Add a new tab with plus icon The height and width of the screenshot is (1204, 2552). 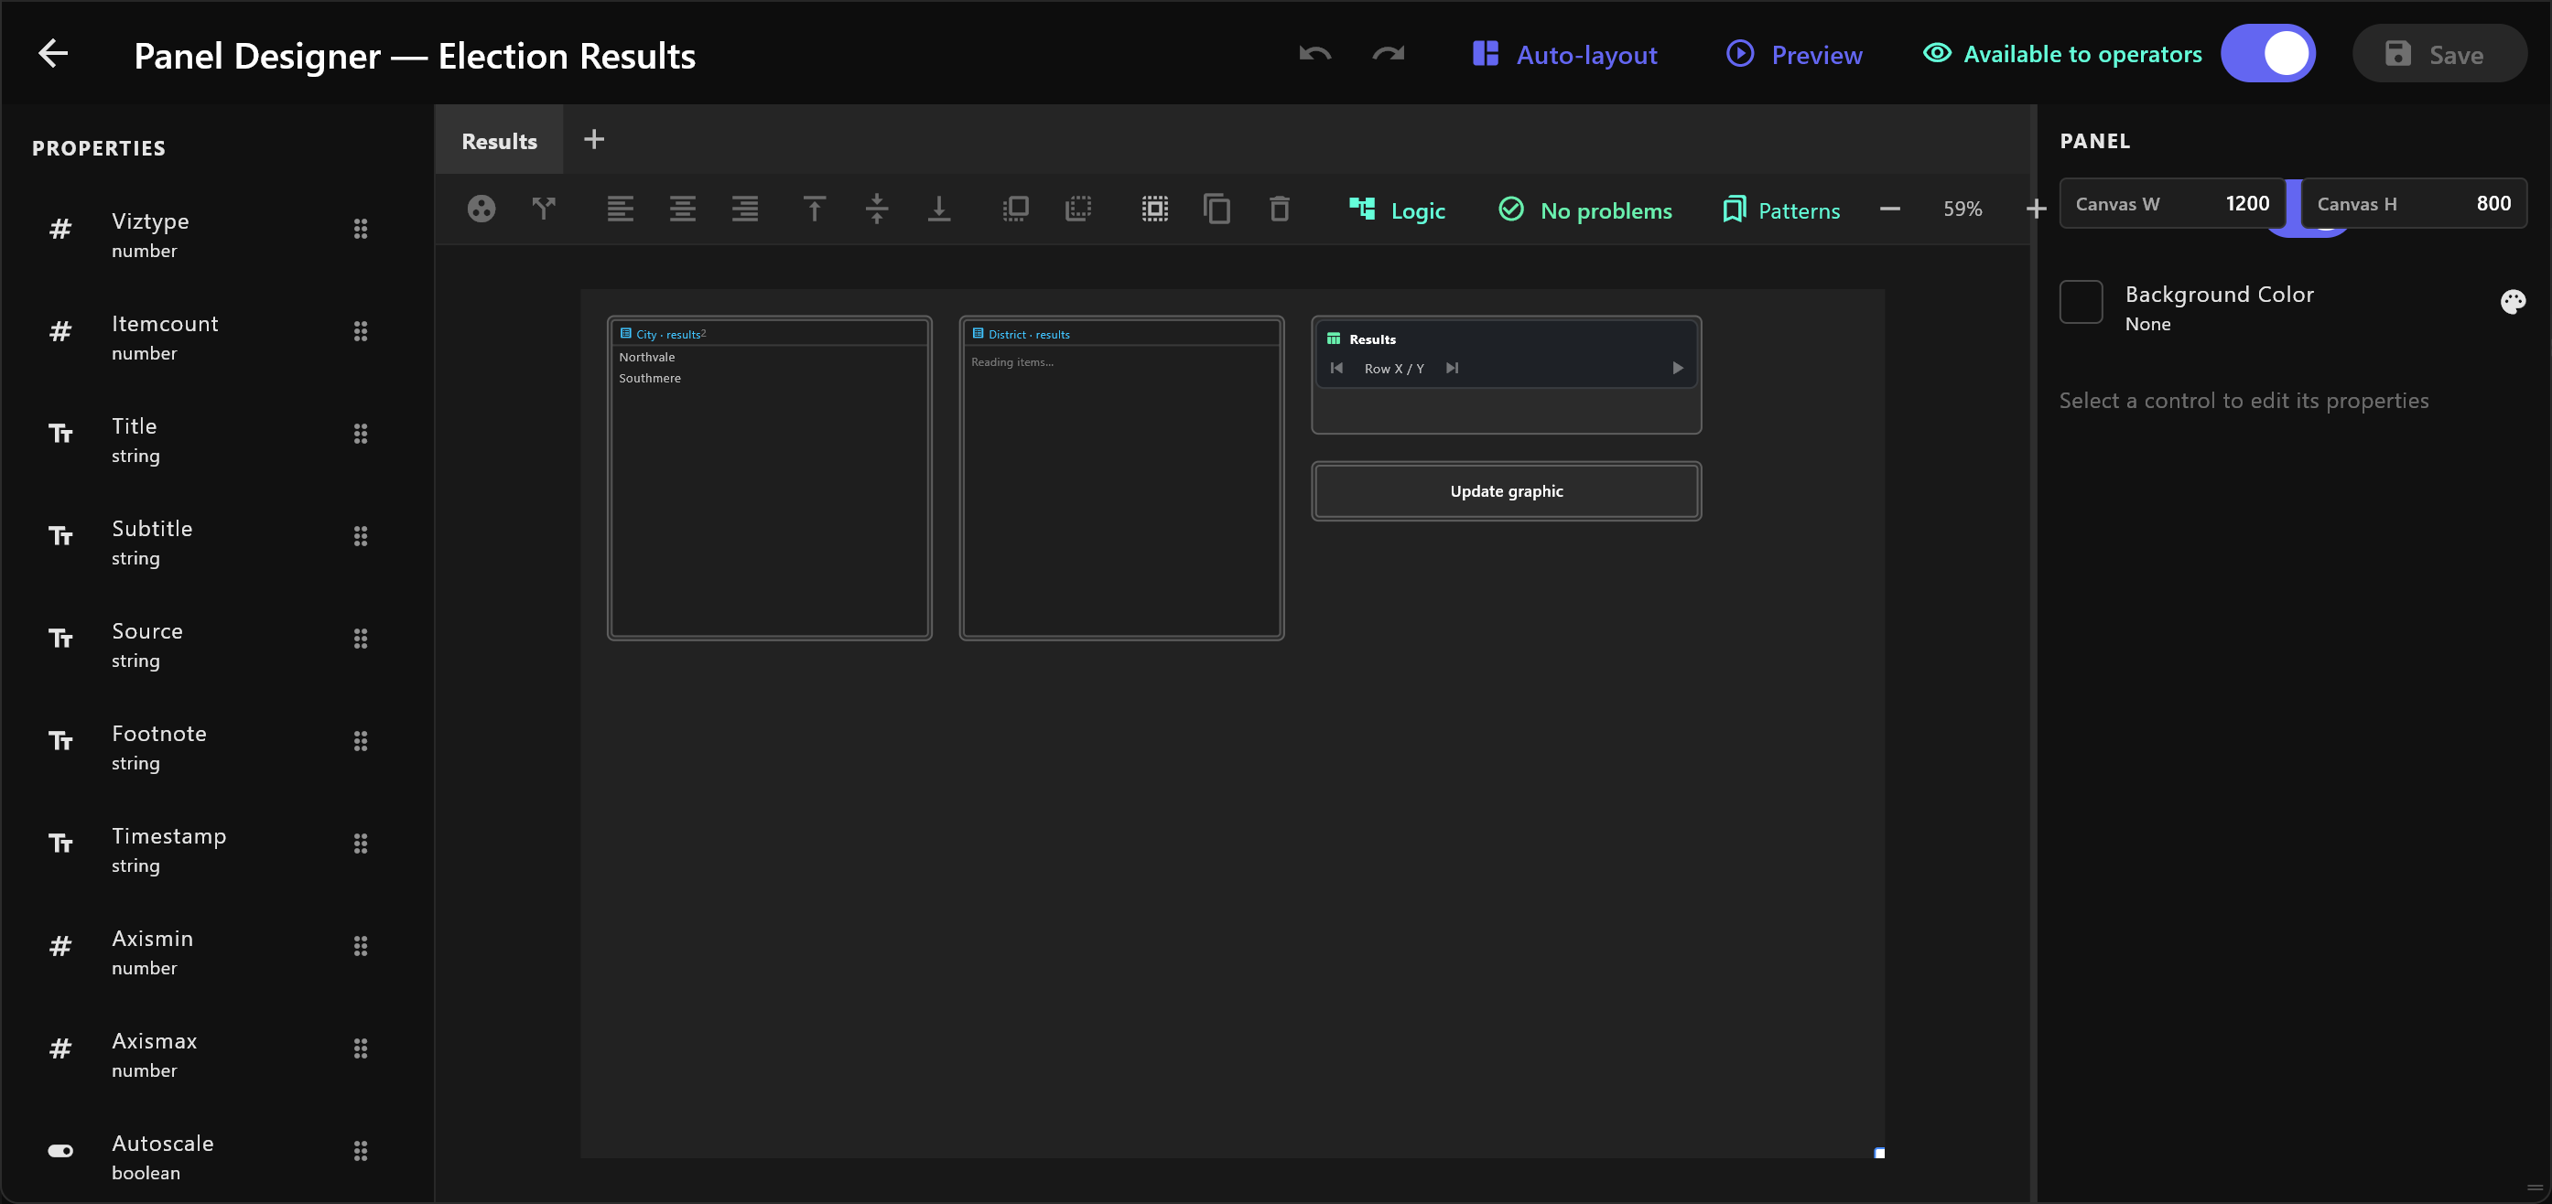coord(593,140)
